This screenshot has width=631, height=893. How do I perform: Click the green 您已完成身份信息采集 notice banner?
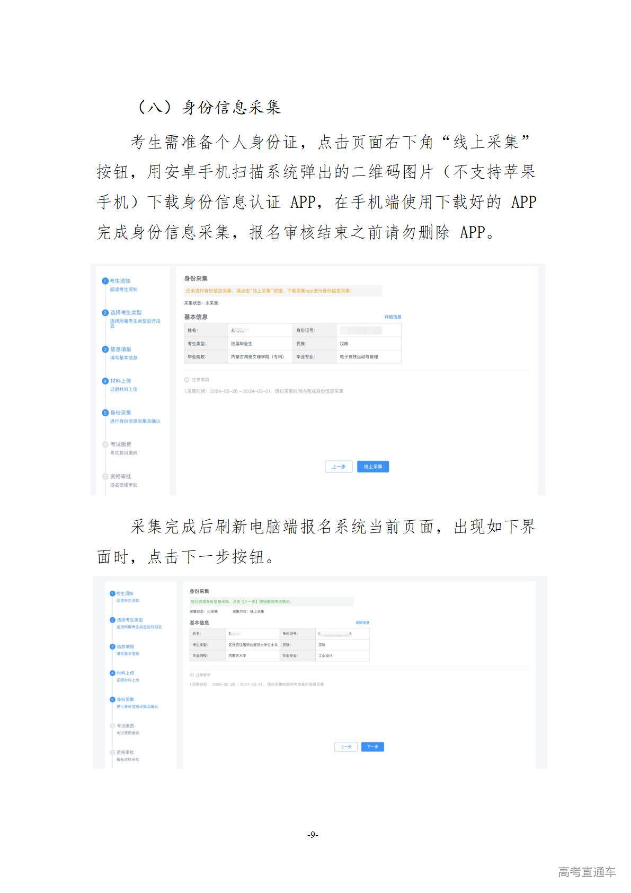click(x=271, y=602)
